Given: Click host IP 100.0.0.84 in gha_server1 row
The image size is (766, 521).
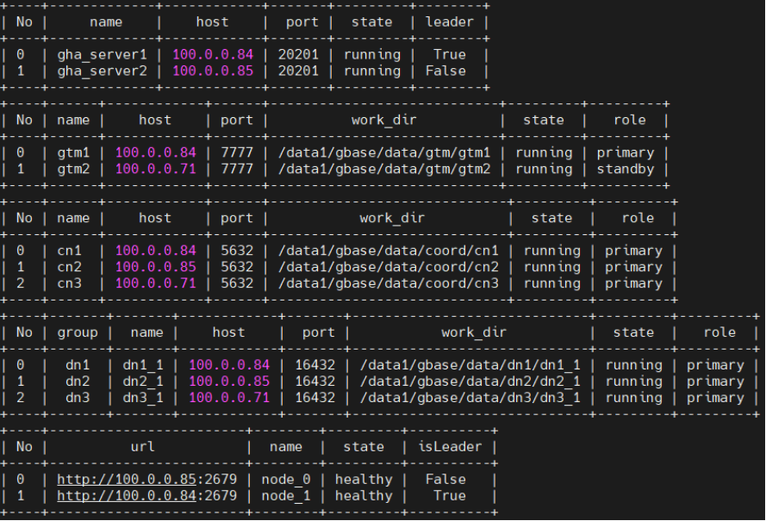Looking at the screenshot, I should click(213, 55).
